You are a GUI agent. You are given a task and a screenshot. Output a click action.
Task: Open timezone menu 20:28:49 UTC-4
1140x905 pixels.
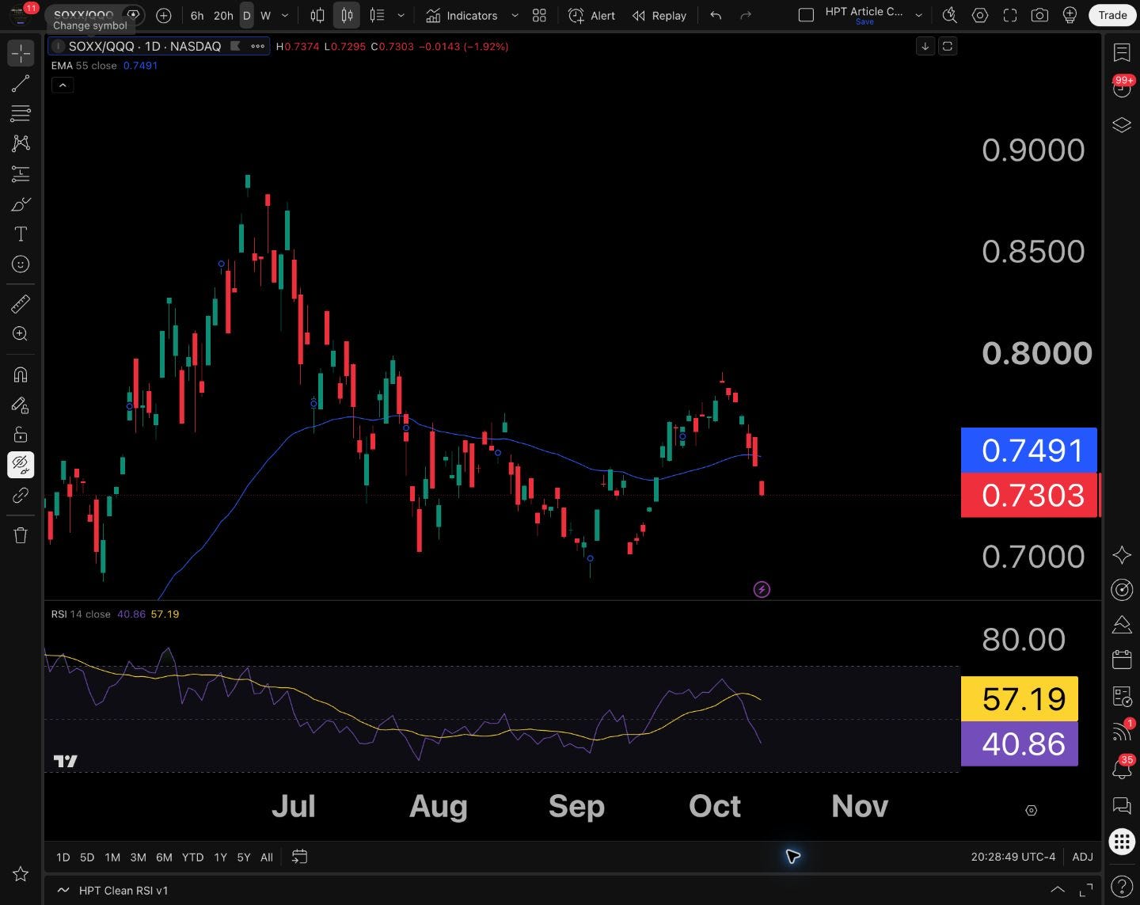[1013, 857]
